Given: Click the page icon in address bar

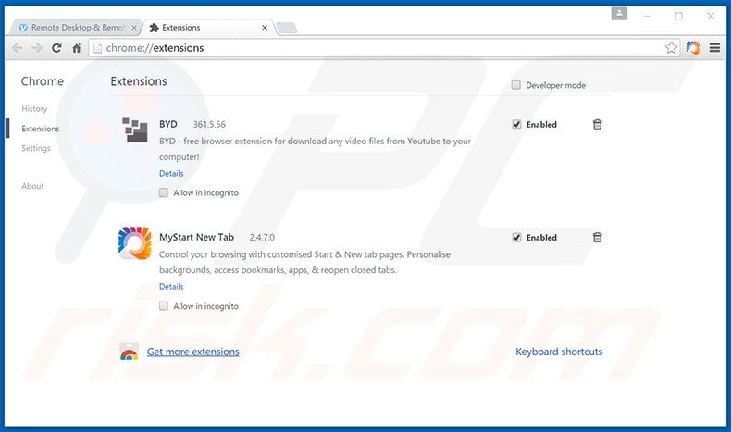Looking at the screenshot, I should pyautogui.click(x=97, y=47).
